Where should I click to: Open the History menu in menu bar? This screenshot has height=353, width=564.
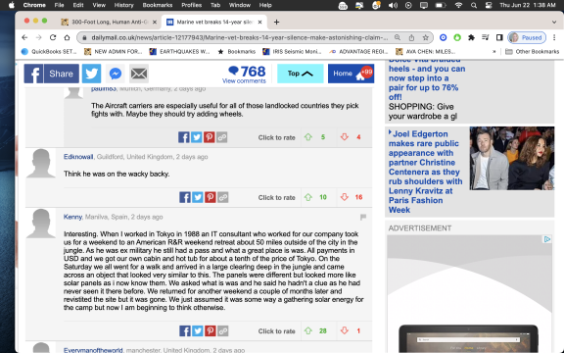123,5
